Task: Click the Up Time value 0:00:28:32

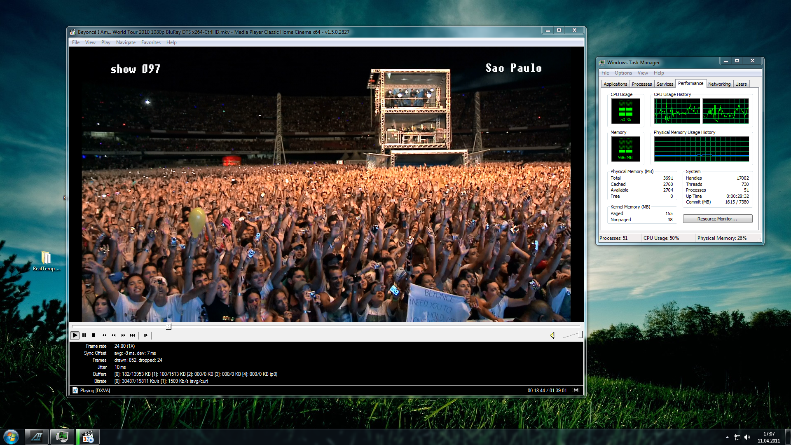Action: click(737, 196)
